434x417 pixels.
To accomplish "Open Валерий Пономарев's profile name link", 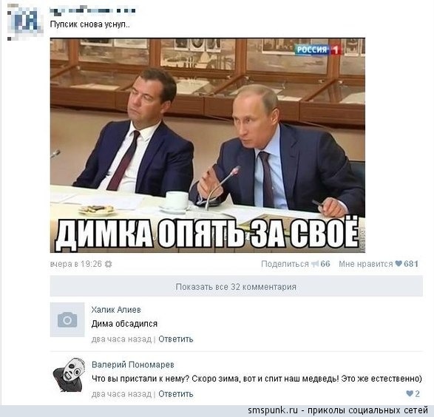I will tap(133, 365).
